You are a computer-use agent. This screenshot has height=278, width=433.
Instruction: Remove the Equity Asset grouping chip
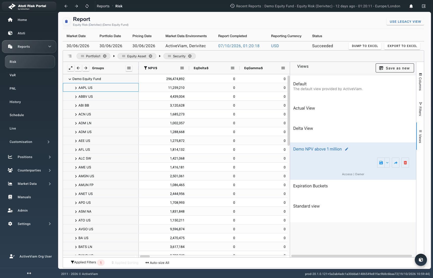(x=151, y=56)
